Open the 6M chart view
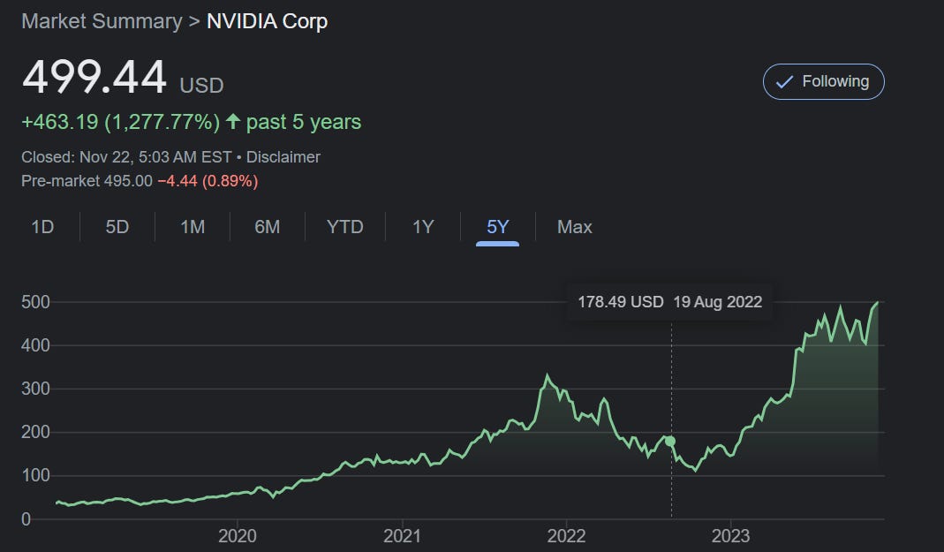944x552 pixels. coord(267,227)
